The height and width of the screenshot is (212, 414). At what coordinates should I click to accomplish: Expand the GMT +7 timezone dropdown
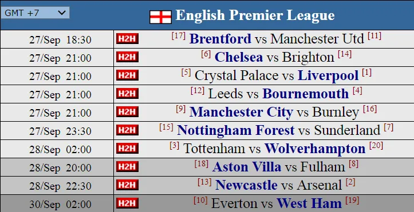(35, 13)
